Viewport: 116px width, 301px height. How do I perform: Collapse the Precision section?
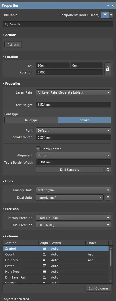(x=4, y=209)
